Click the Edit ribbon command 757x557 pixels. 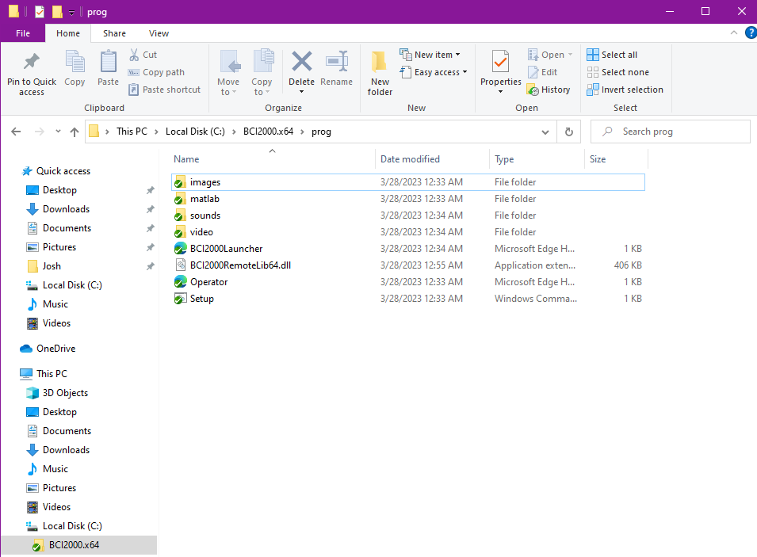point(543,72)
